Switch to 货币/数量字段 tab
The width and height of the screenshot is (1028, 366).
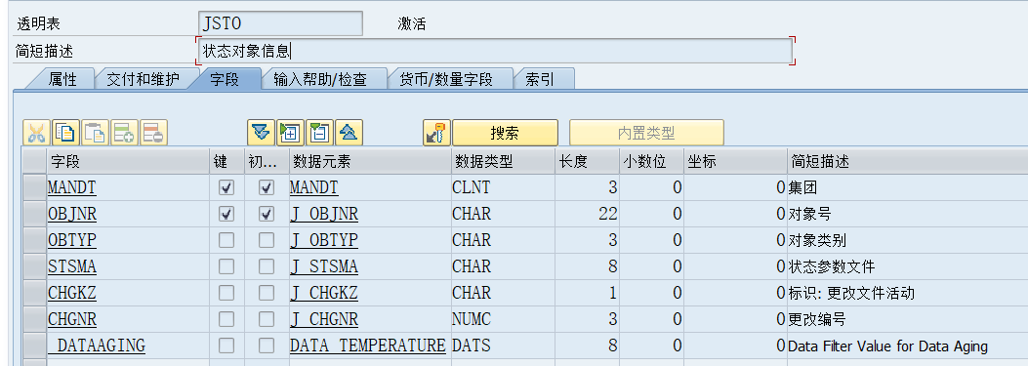point(446,79)
